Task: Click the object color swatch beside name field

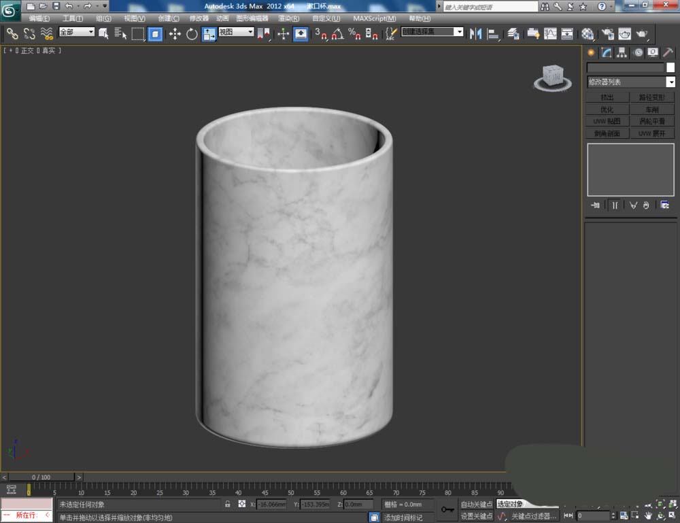Action: (x=670, y=68)
